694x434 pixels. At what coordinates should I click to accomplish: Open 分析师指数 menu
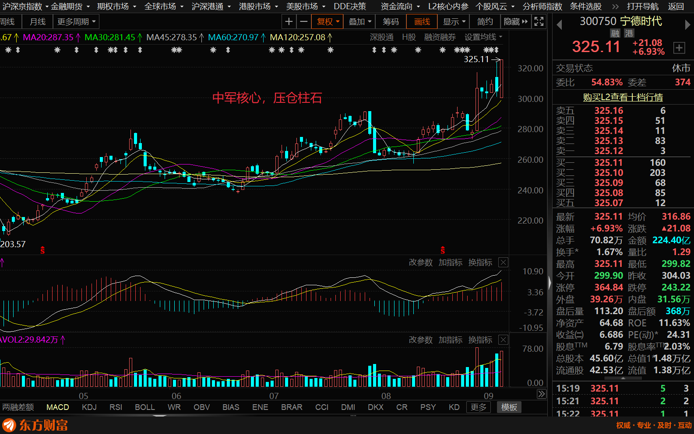click(x=543, y=7)
